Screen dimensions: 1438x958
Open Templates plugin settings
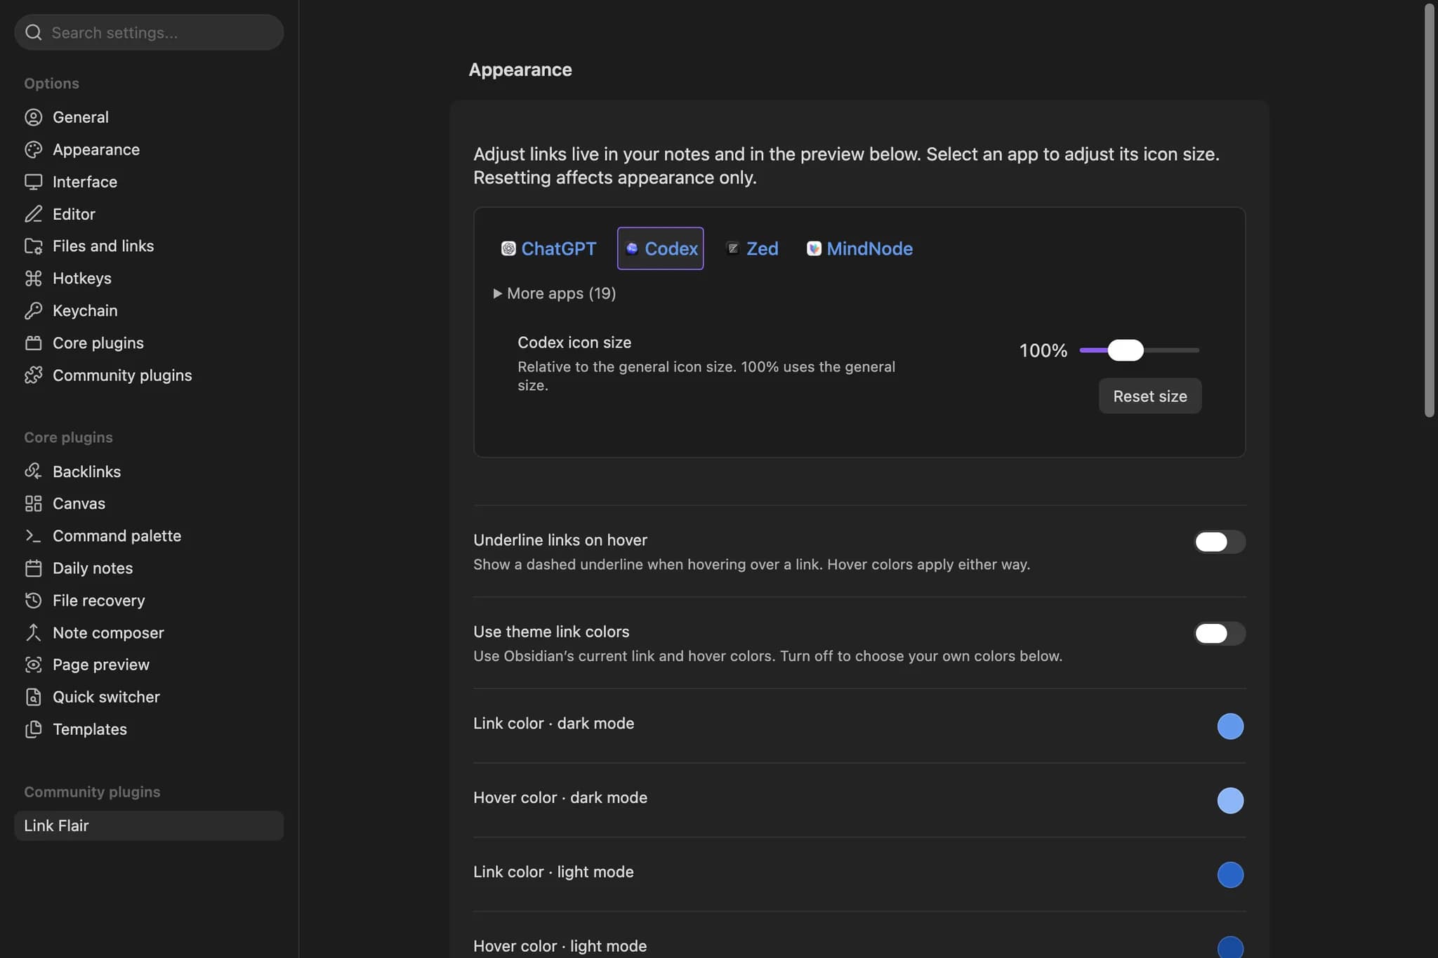[149, 729]
